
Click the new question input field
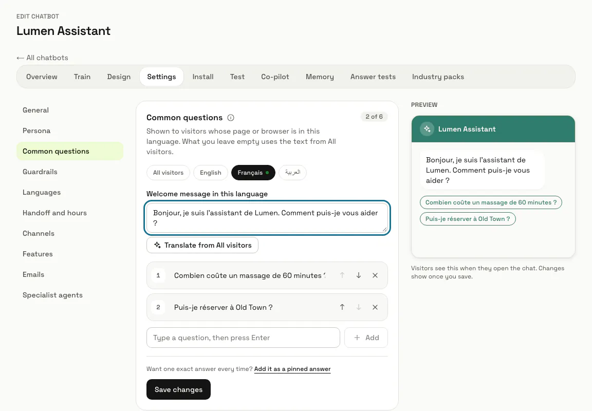[x=243, y=338]
